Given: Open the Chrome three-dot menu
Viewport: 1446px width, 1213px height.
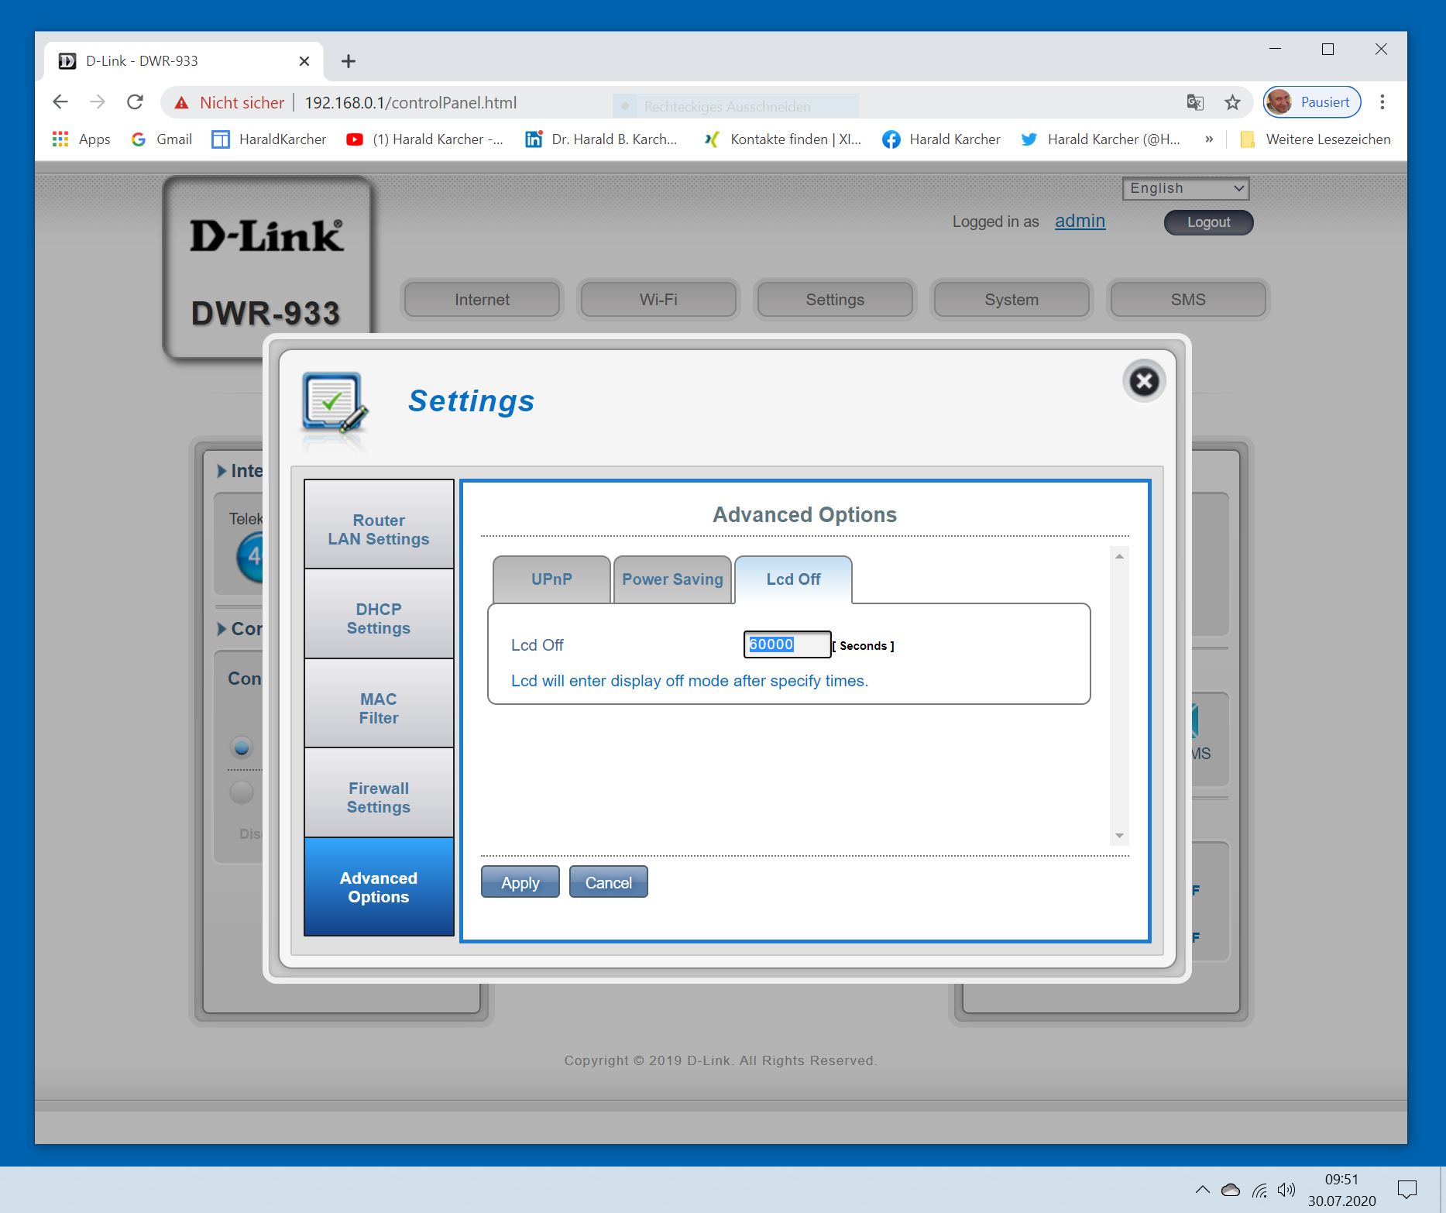Looking at the screenshot, I should pyautogui.click(x=1382, y=102).
